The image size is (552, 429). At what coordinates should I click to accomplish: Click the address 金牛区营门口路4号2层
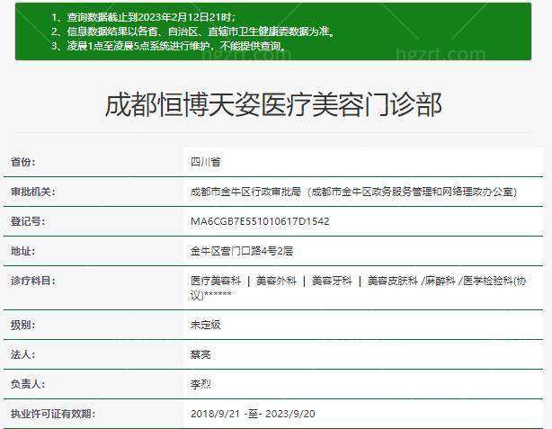(242, 251)
